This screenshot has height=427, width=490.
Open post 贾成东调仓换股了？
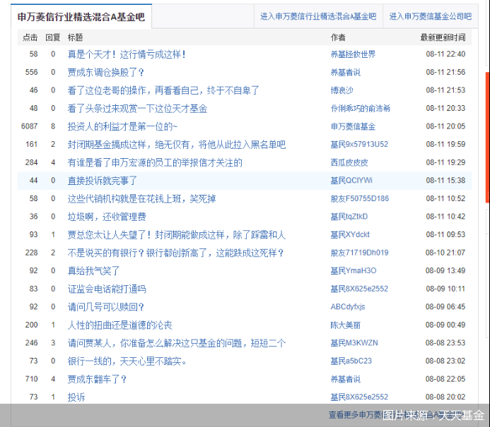pos(106,73)
